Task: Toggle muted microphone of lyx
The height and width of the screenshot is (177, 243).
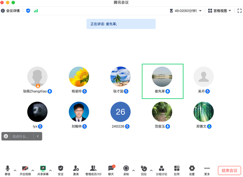Action: point(40,127)
